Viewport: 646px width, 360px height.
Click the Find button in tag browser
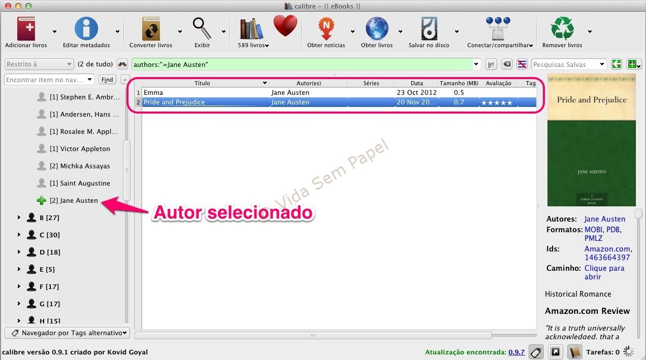click(x=107, y=80)
